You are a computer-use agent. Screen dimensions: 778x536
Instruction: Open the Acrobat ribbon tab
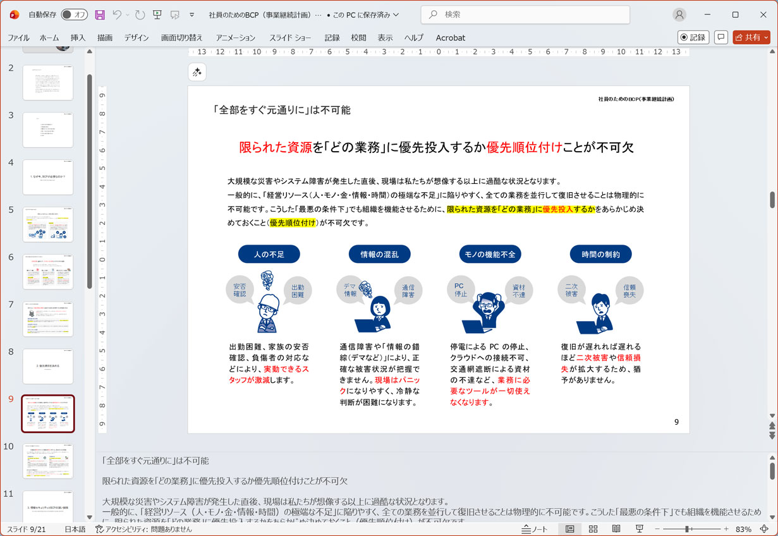pos(450,37)
